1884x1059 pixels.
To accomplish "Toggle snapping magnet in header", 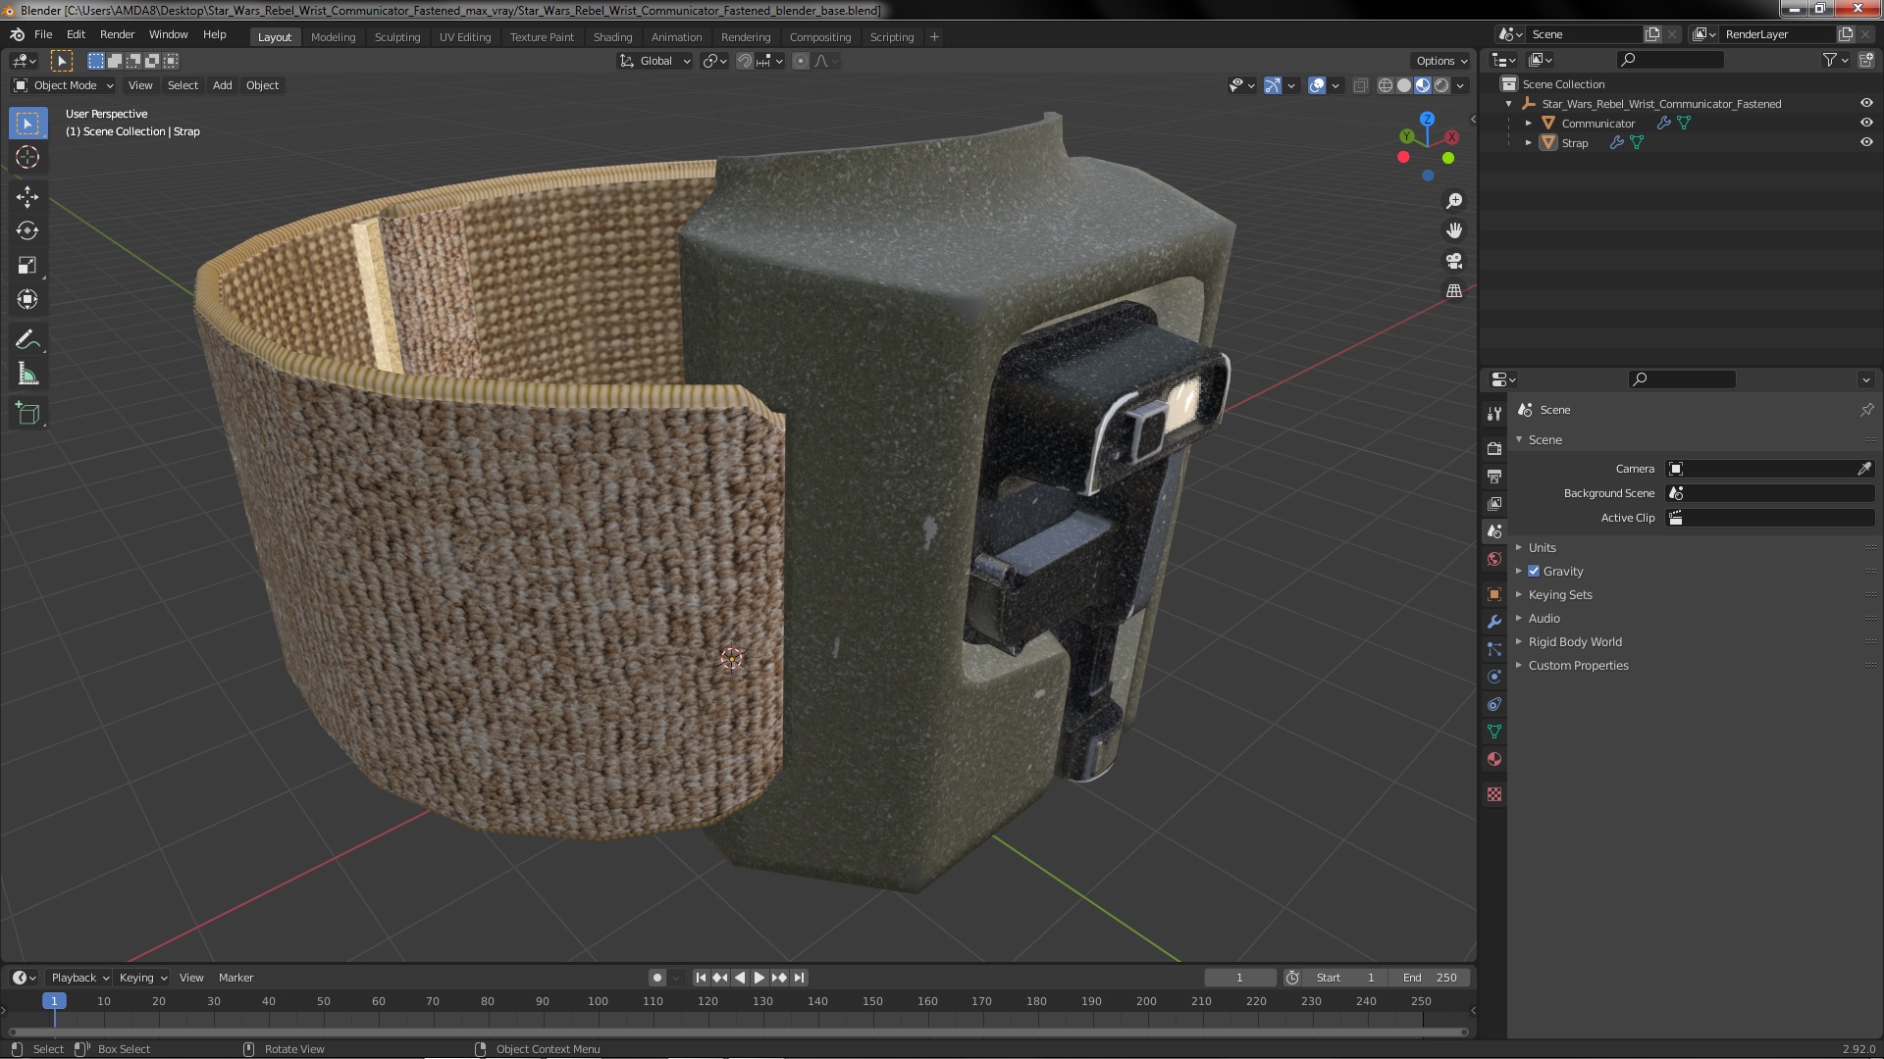I will [x=745, y=61].
